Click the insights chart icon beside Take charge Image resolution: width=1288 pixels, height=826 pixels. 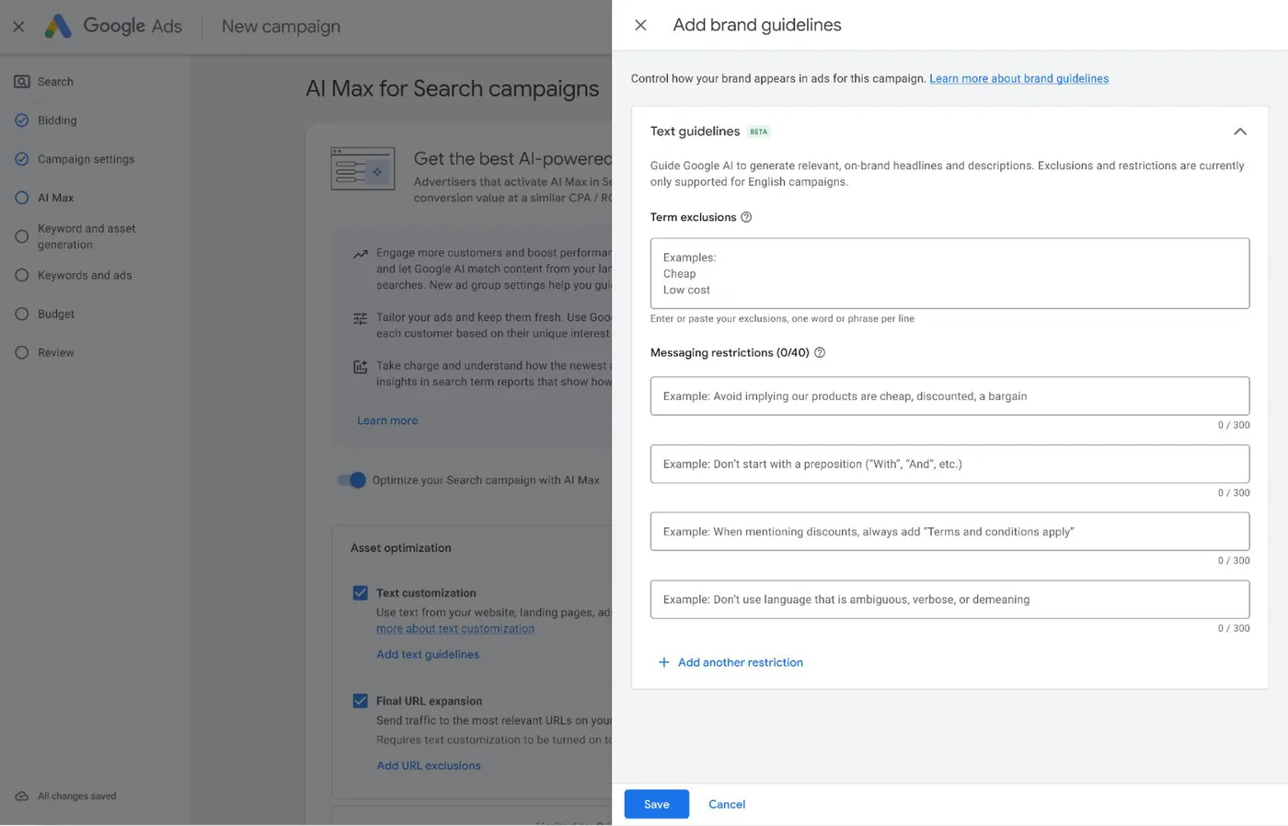click(361, 367)
